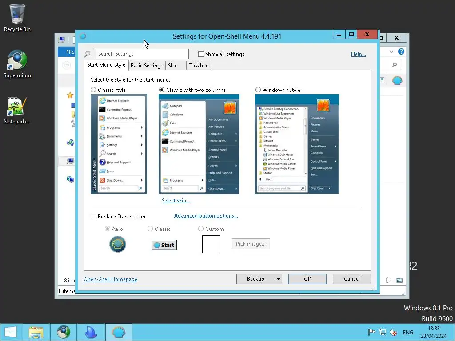Select the Classic button radio option
This screenshot has width=455, height=341.
point(150,229)
